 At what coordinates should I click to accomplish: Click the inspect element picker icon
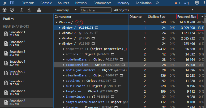pyautogui.click(x=5, y=3)
